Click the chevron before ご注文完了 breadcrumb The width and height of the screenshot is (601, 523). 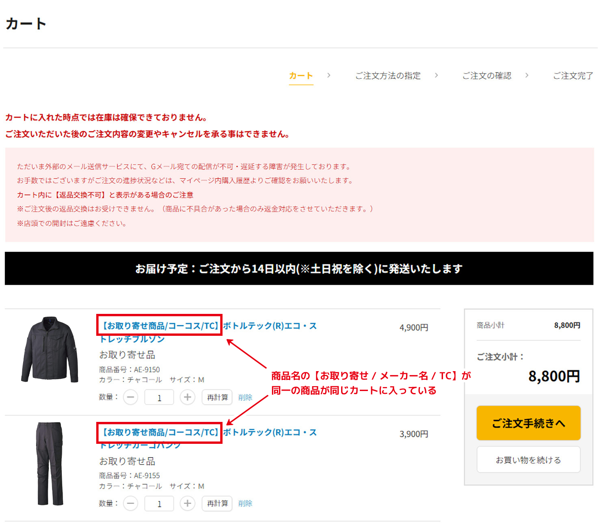point(527,76)
